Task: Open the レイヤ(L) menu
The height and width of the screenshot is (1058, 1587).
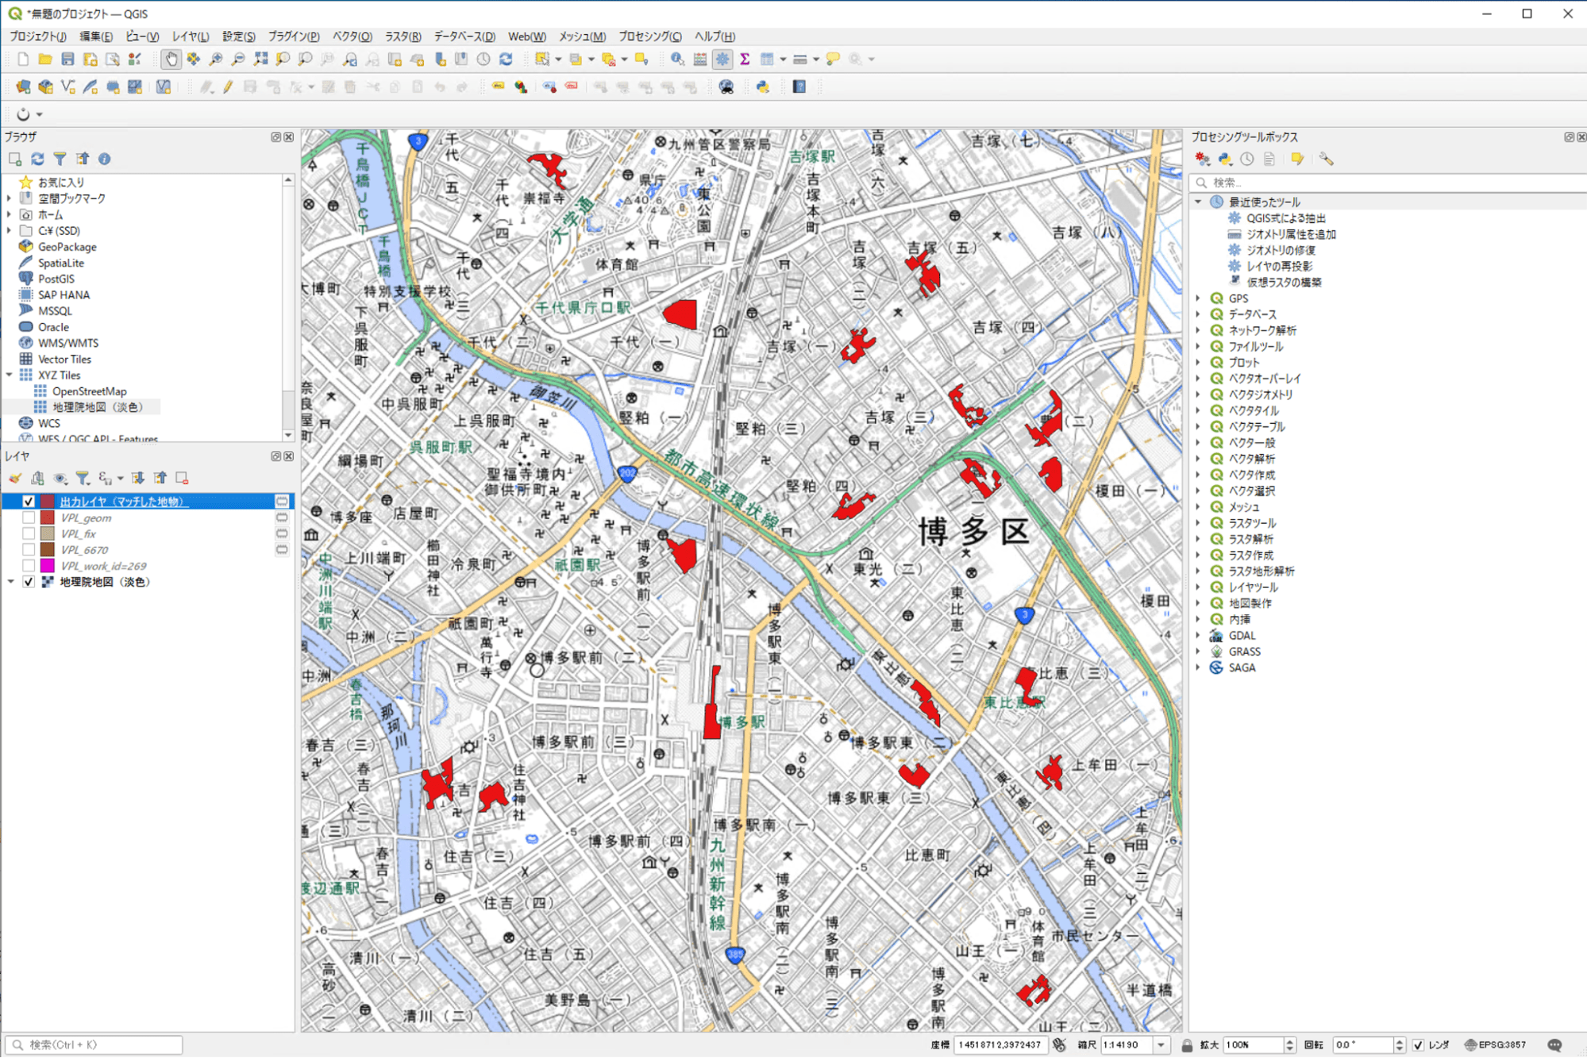Action: click(x=191, y=37)
